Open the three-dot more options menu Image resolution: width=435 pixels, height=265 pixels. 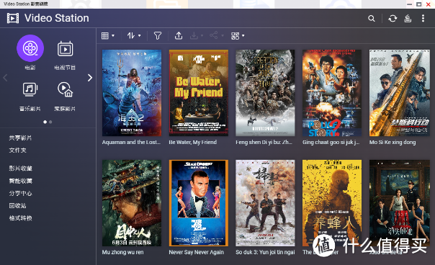click(x=423, y=18)
